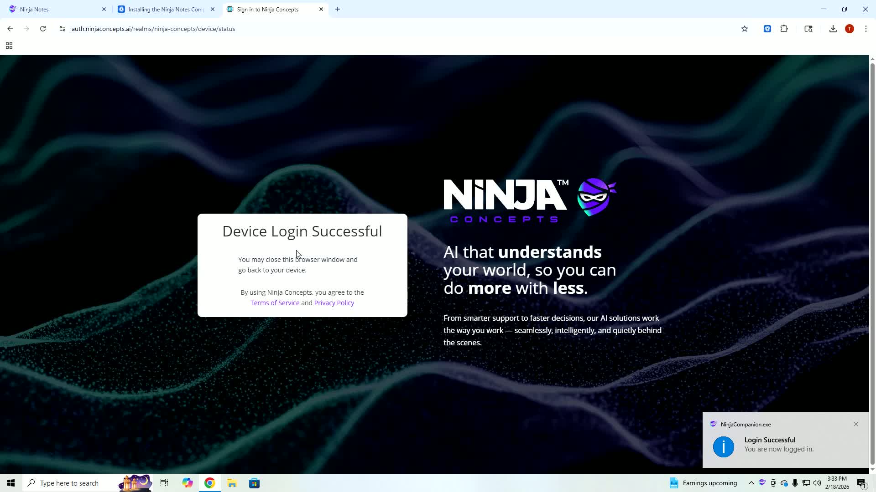Open the tab search icon in the toolbar
This screenshot has height=492, width=876.
(x=808, y=29)
